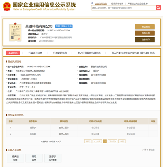Click the 自然人股东 cell in row 2
The height and width of the screenshot is (168, 164).
coord(64,134)
